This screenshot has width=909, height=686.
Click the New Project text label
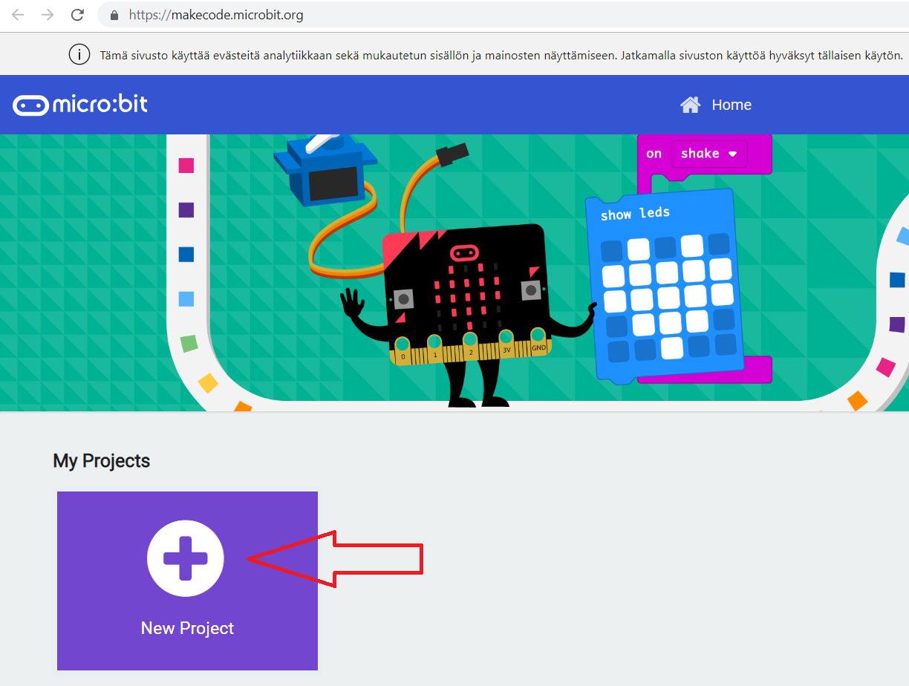(187, 628)
